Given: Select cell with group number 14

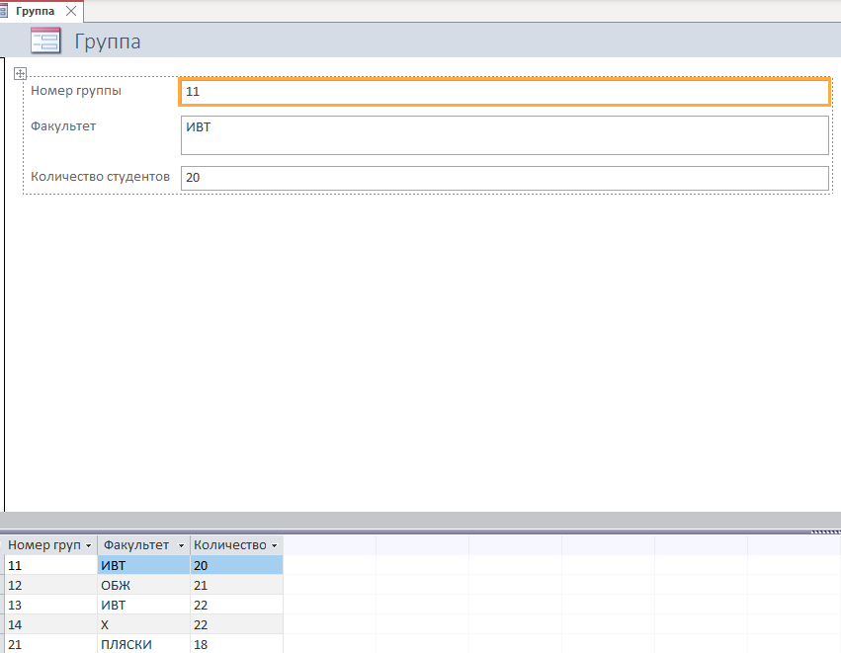Looking at the screenshot, I should (x=51, y=625).
